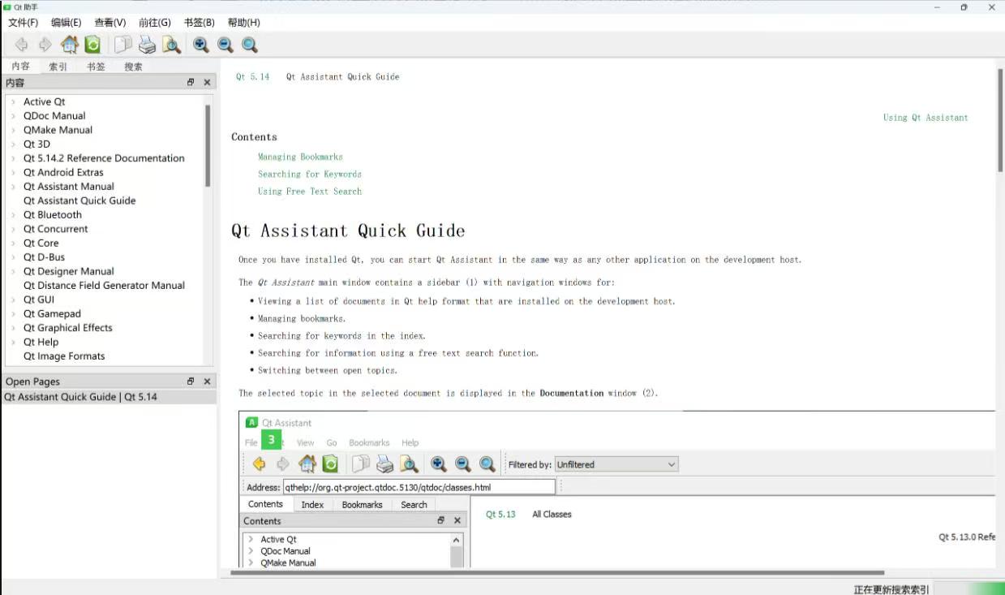
Task: Expand the QMake Manual node
Action: coord(14,130)
